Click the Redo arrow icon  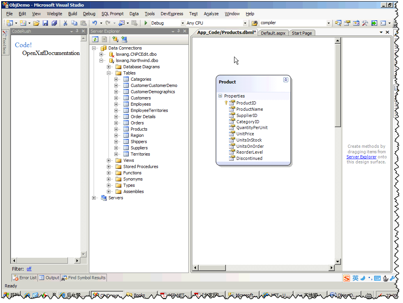(x=108, y=23)
